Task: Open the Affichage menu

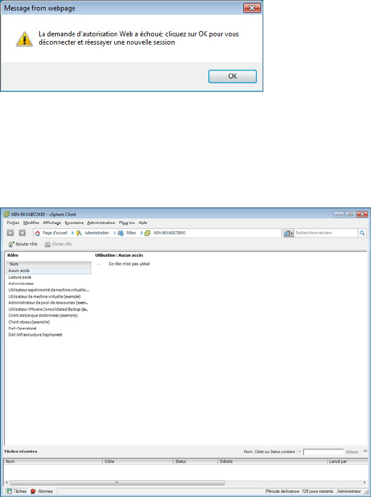Action: click(52, 223)
